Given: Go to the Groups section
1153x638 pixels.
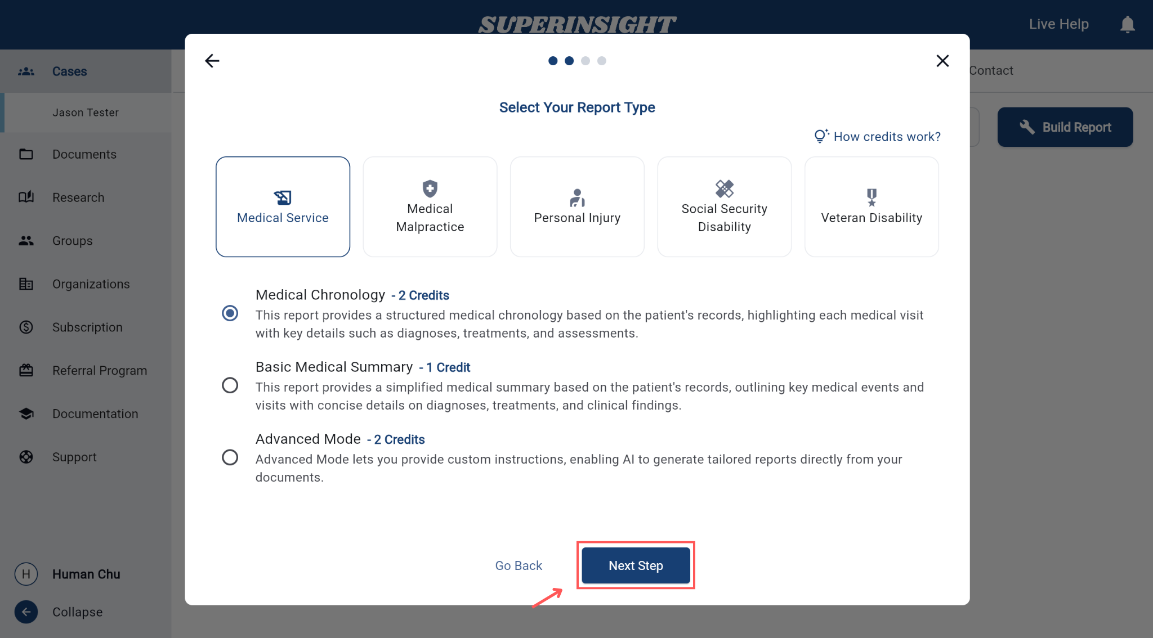Looking at the screenshot, I should [86, 241].
